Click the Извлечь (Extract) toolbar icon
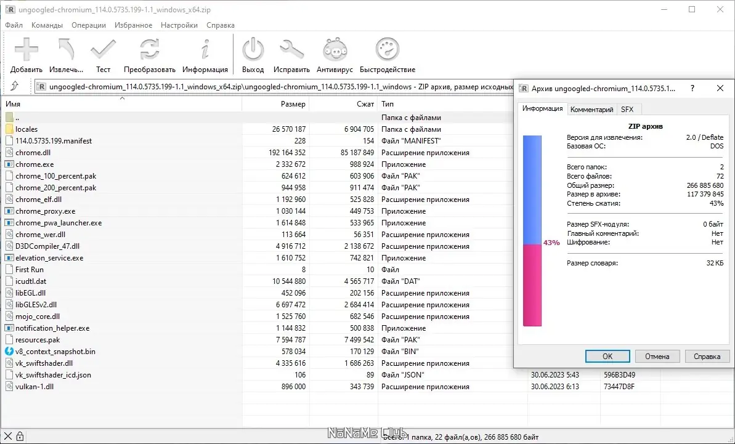Screen dimensions: 735x444 [x=65, y=49]
